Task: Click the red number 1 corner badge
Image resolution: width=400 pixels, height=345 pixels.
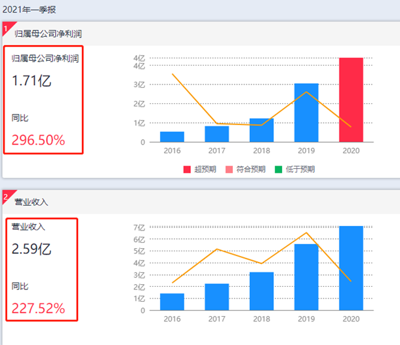Action: pos(6,28)
